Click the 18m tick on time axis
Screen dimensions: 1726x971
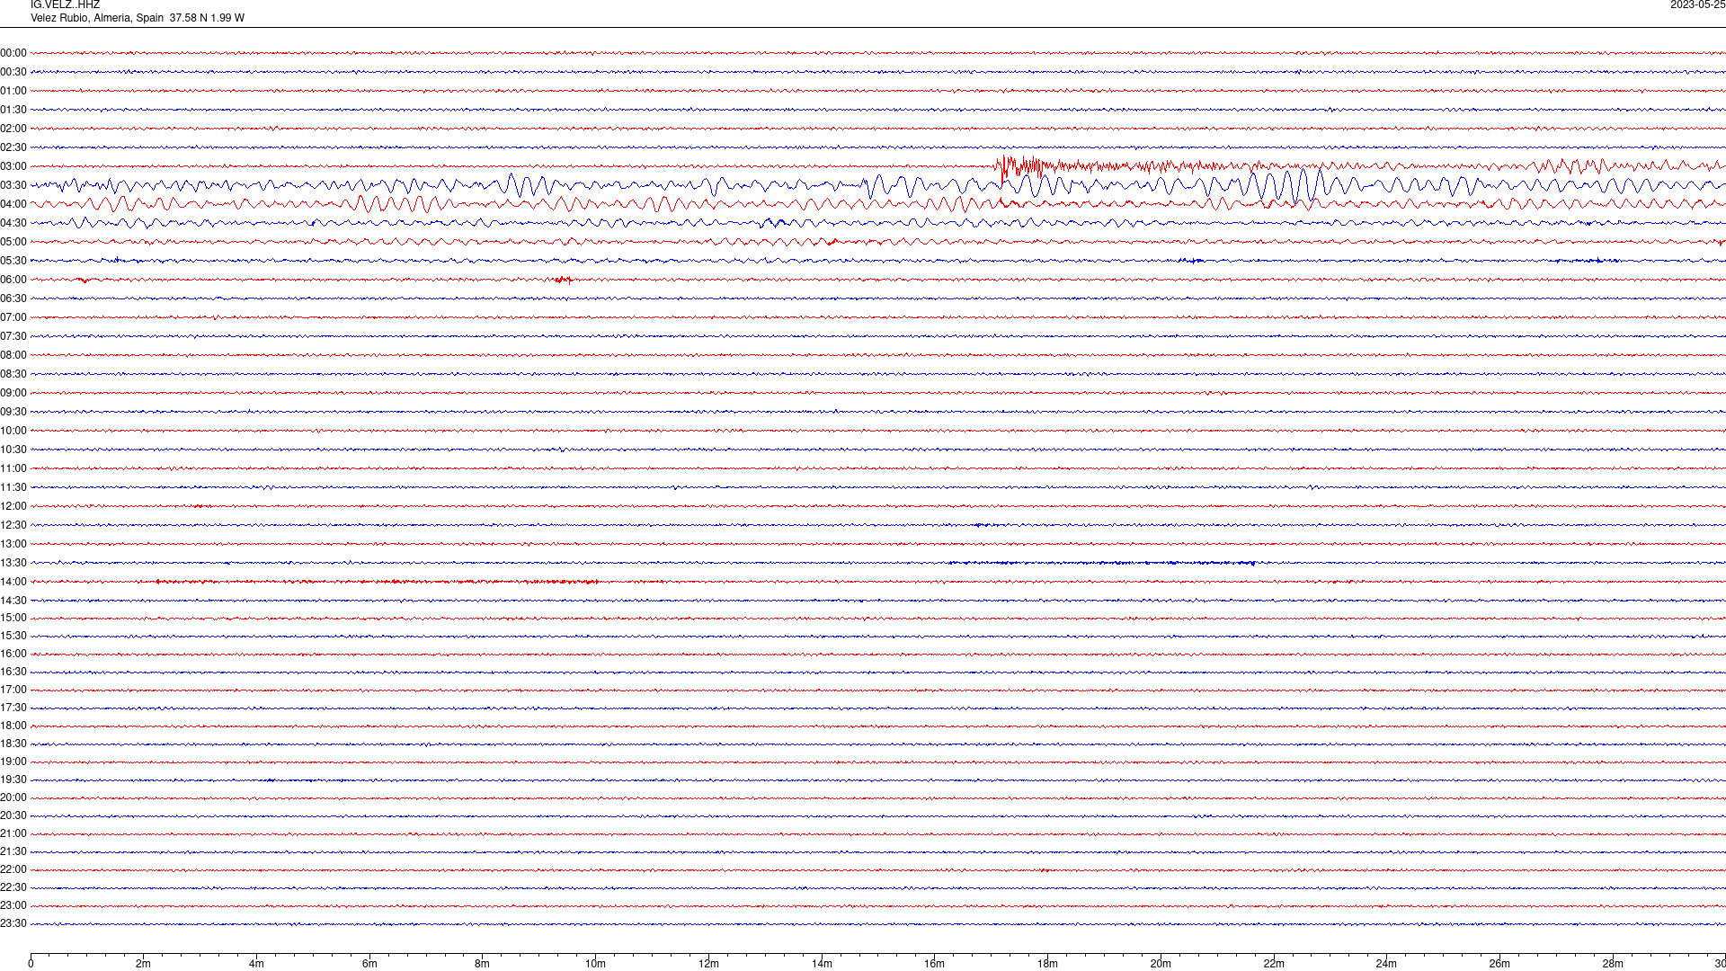pos(1048,964)
